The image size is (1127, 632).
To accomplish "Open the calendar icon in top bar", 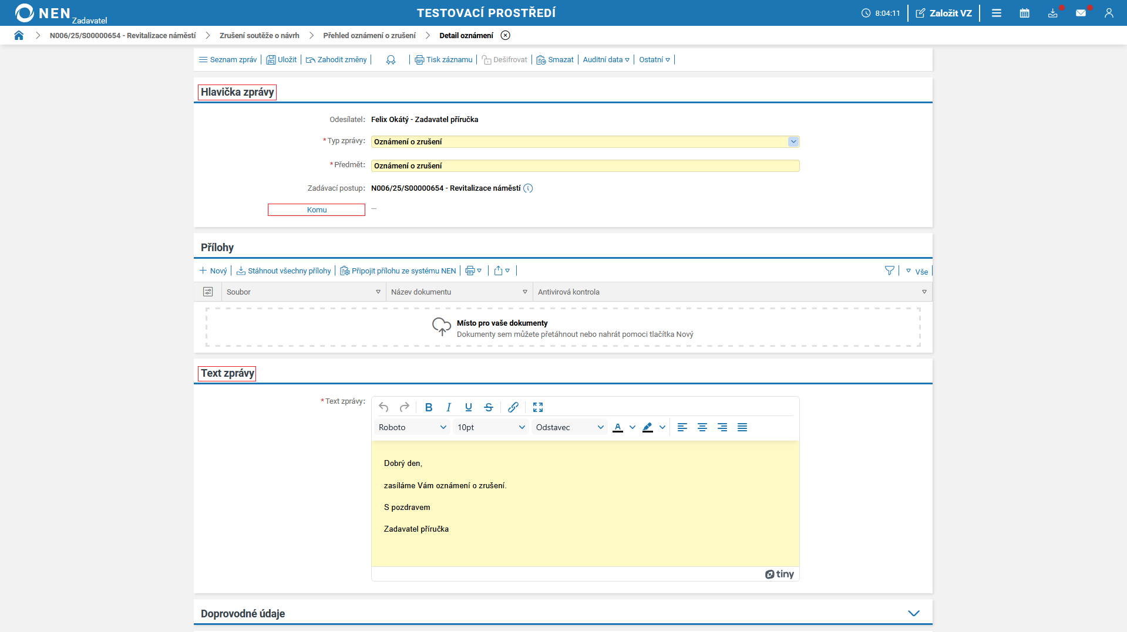I will coord(1024,13).
